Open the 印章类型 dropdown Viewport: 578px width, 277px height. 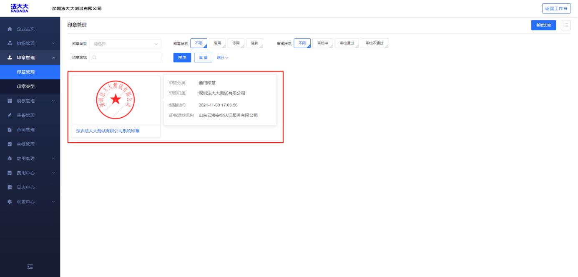tap(125, 44)
